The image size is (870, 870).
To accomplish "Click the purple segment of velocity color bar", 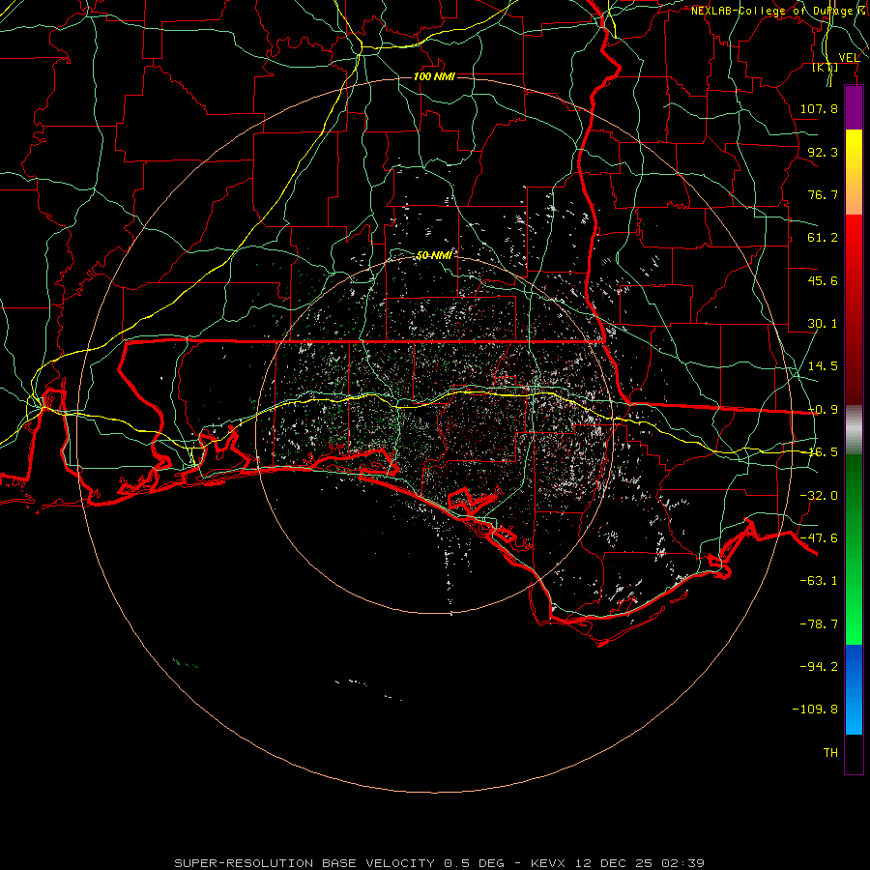I will tap(854, 108).
